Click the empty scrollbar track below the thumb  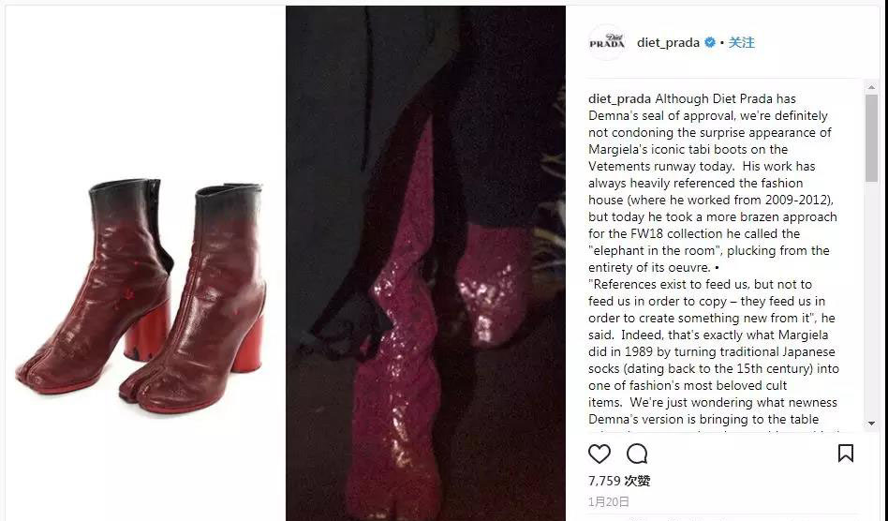pyautogui.click(x=871, y=300)
